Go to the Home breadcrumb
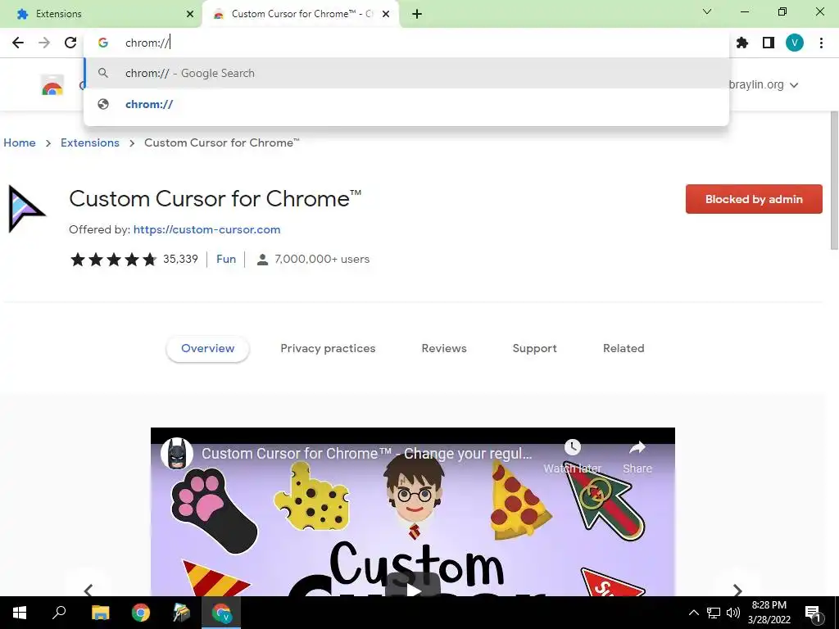Viewport: 839px width, 629px height. 20,143
